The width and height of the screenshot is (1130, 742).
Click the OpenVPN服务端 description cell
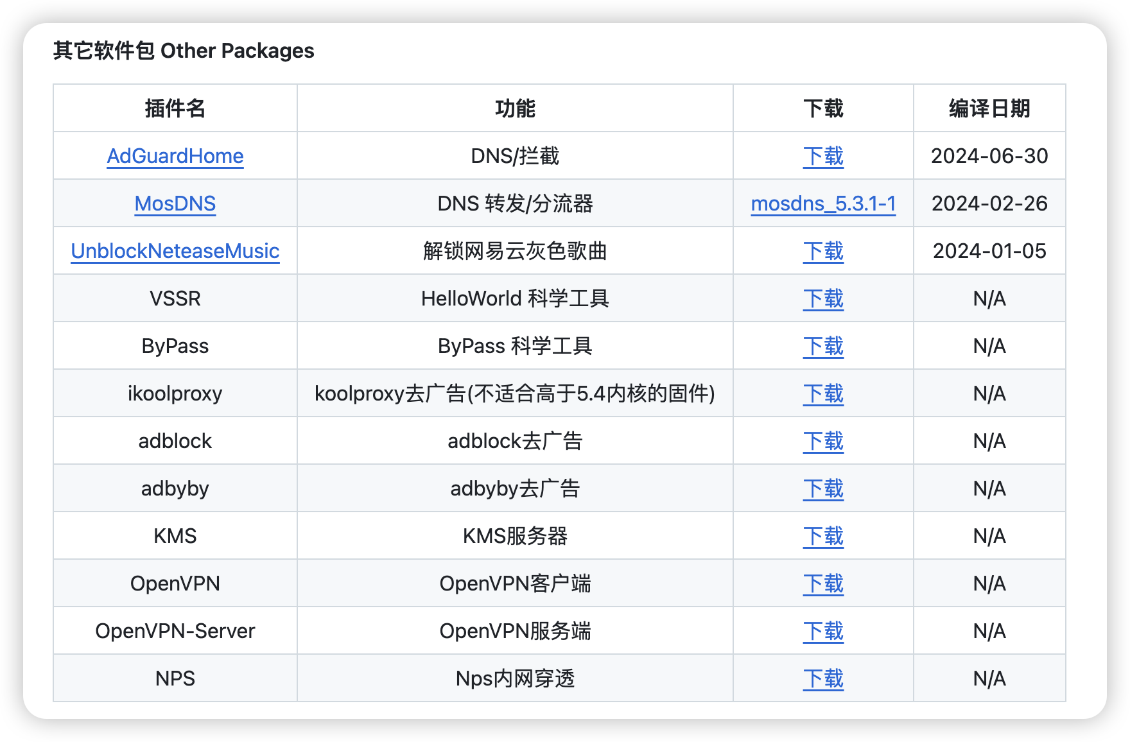pos(515,631)
